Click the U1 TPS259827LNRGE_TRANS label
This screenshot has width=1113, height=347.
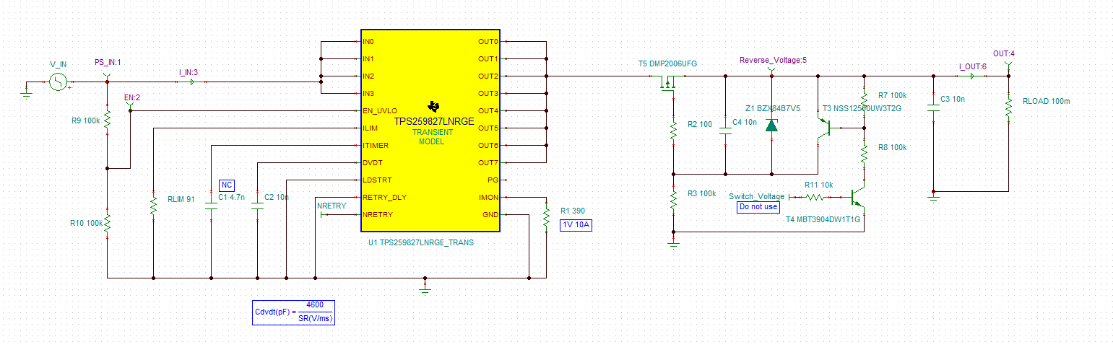[421, 242]
